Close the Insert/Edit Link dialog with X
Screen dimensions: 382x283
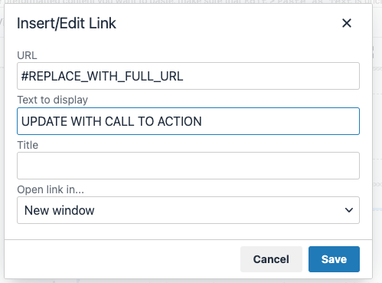coord(347,23)
